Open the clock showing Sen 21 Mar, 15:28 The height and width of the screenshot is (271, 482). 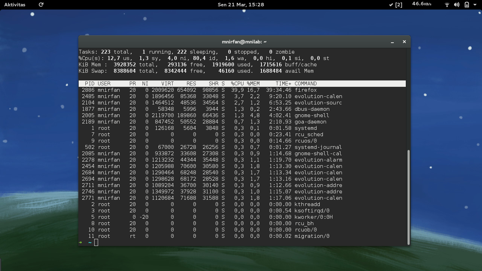click(241, 5)
